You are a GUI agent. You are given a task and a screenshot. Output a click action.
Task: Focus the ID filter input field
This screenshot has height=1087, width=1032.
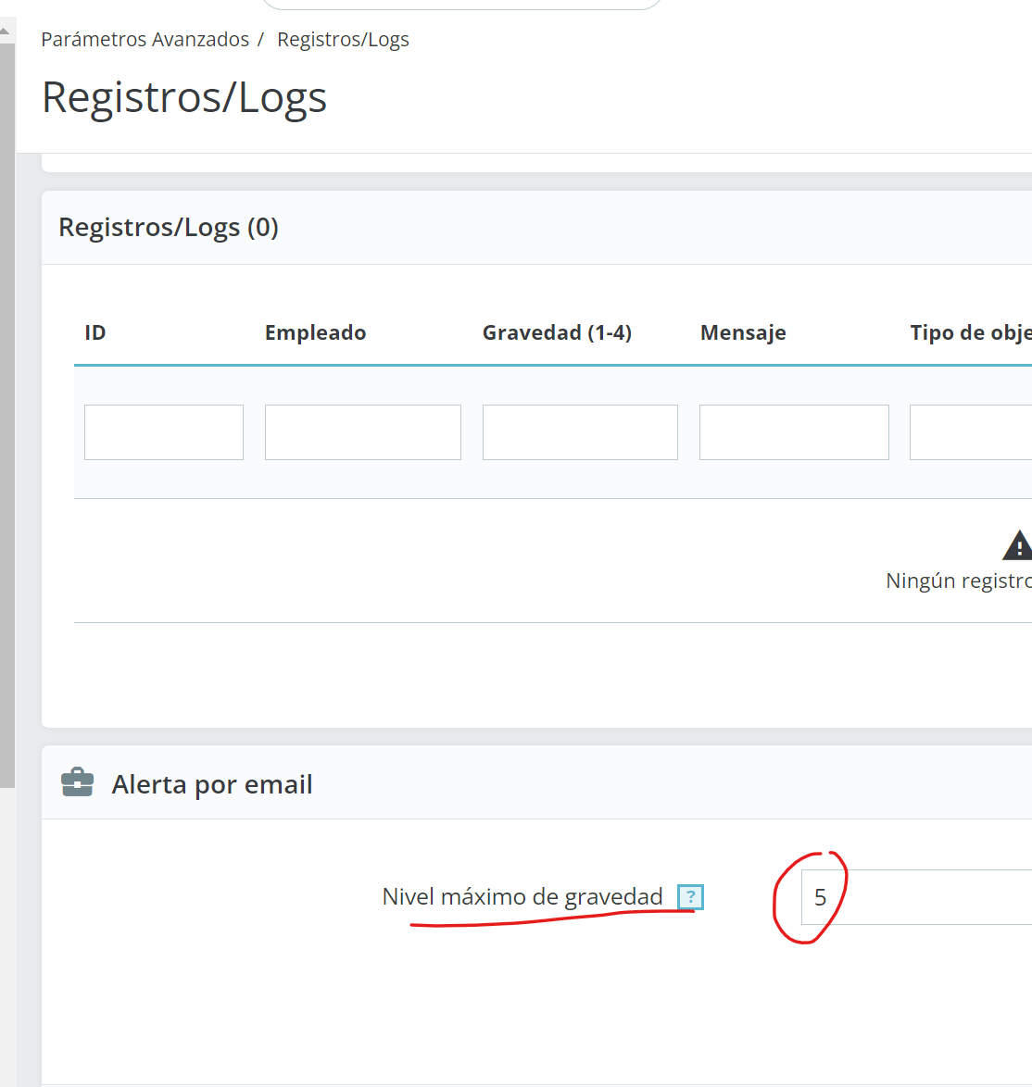click(164, 432)
